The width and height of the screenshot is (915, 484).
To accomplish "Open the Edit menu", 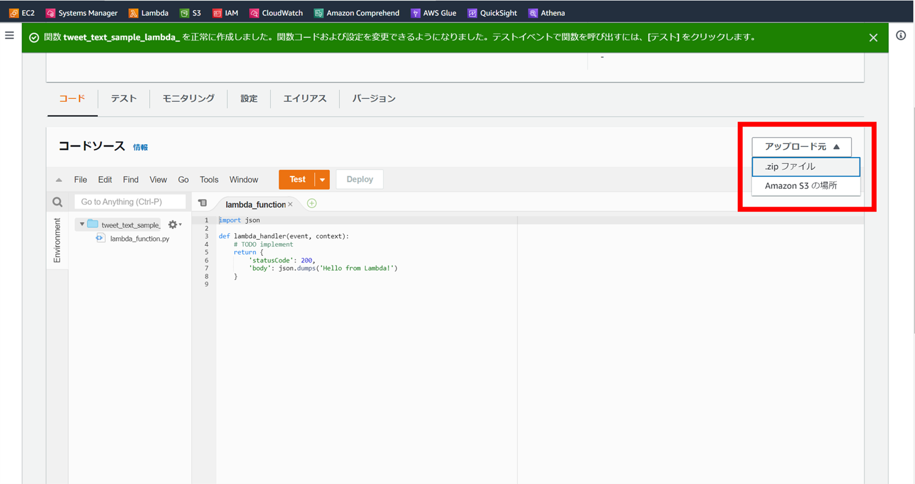I will (105, 180).
